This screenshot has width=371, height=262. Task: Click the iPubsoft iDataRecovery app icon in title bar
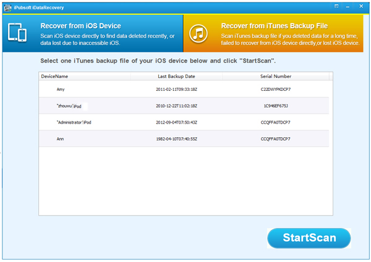[x=7, y=7]
